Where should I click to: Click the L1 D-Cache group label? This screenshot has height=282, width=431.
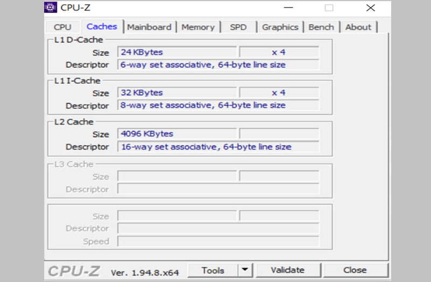pyautogui.click(x=79, y=40)
